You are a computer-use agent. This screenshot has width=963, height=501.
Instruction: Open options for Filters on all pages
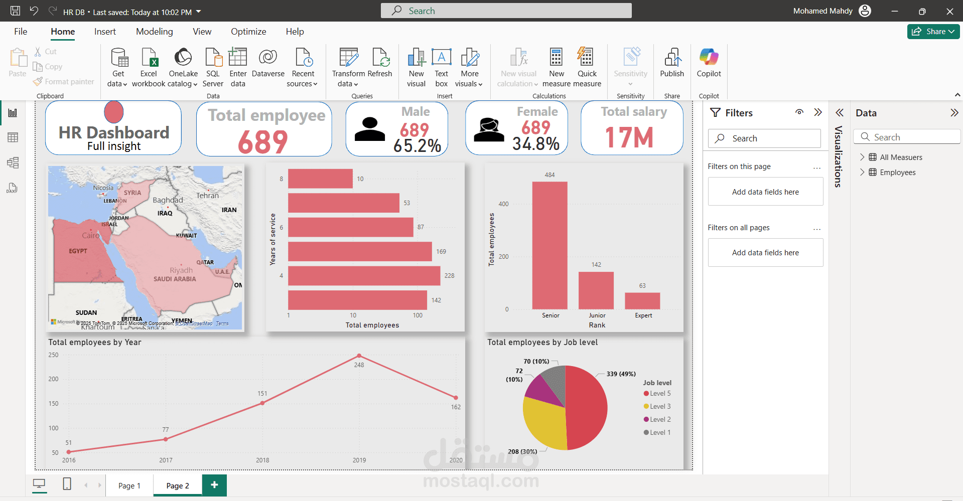(817, 229)
